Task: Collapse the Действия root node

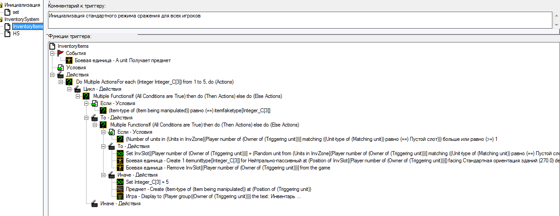Action: coord(52,75)
